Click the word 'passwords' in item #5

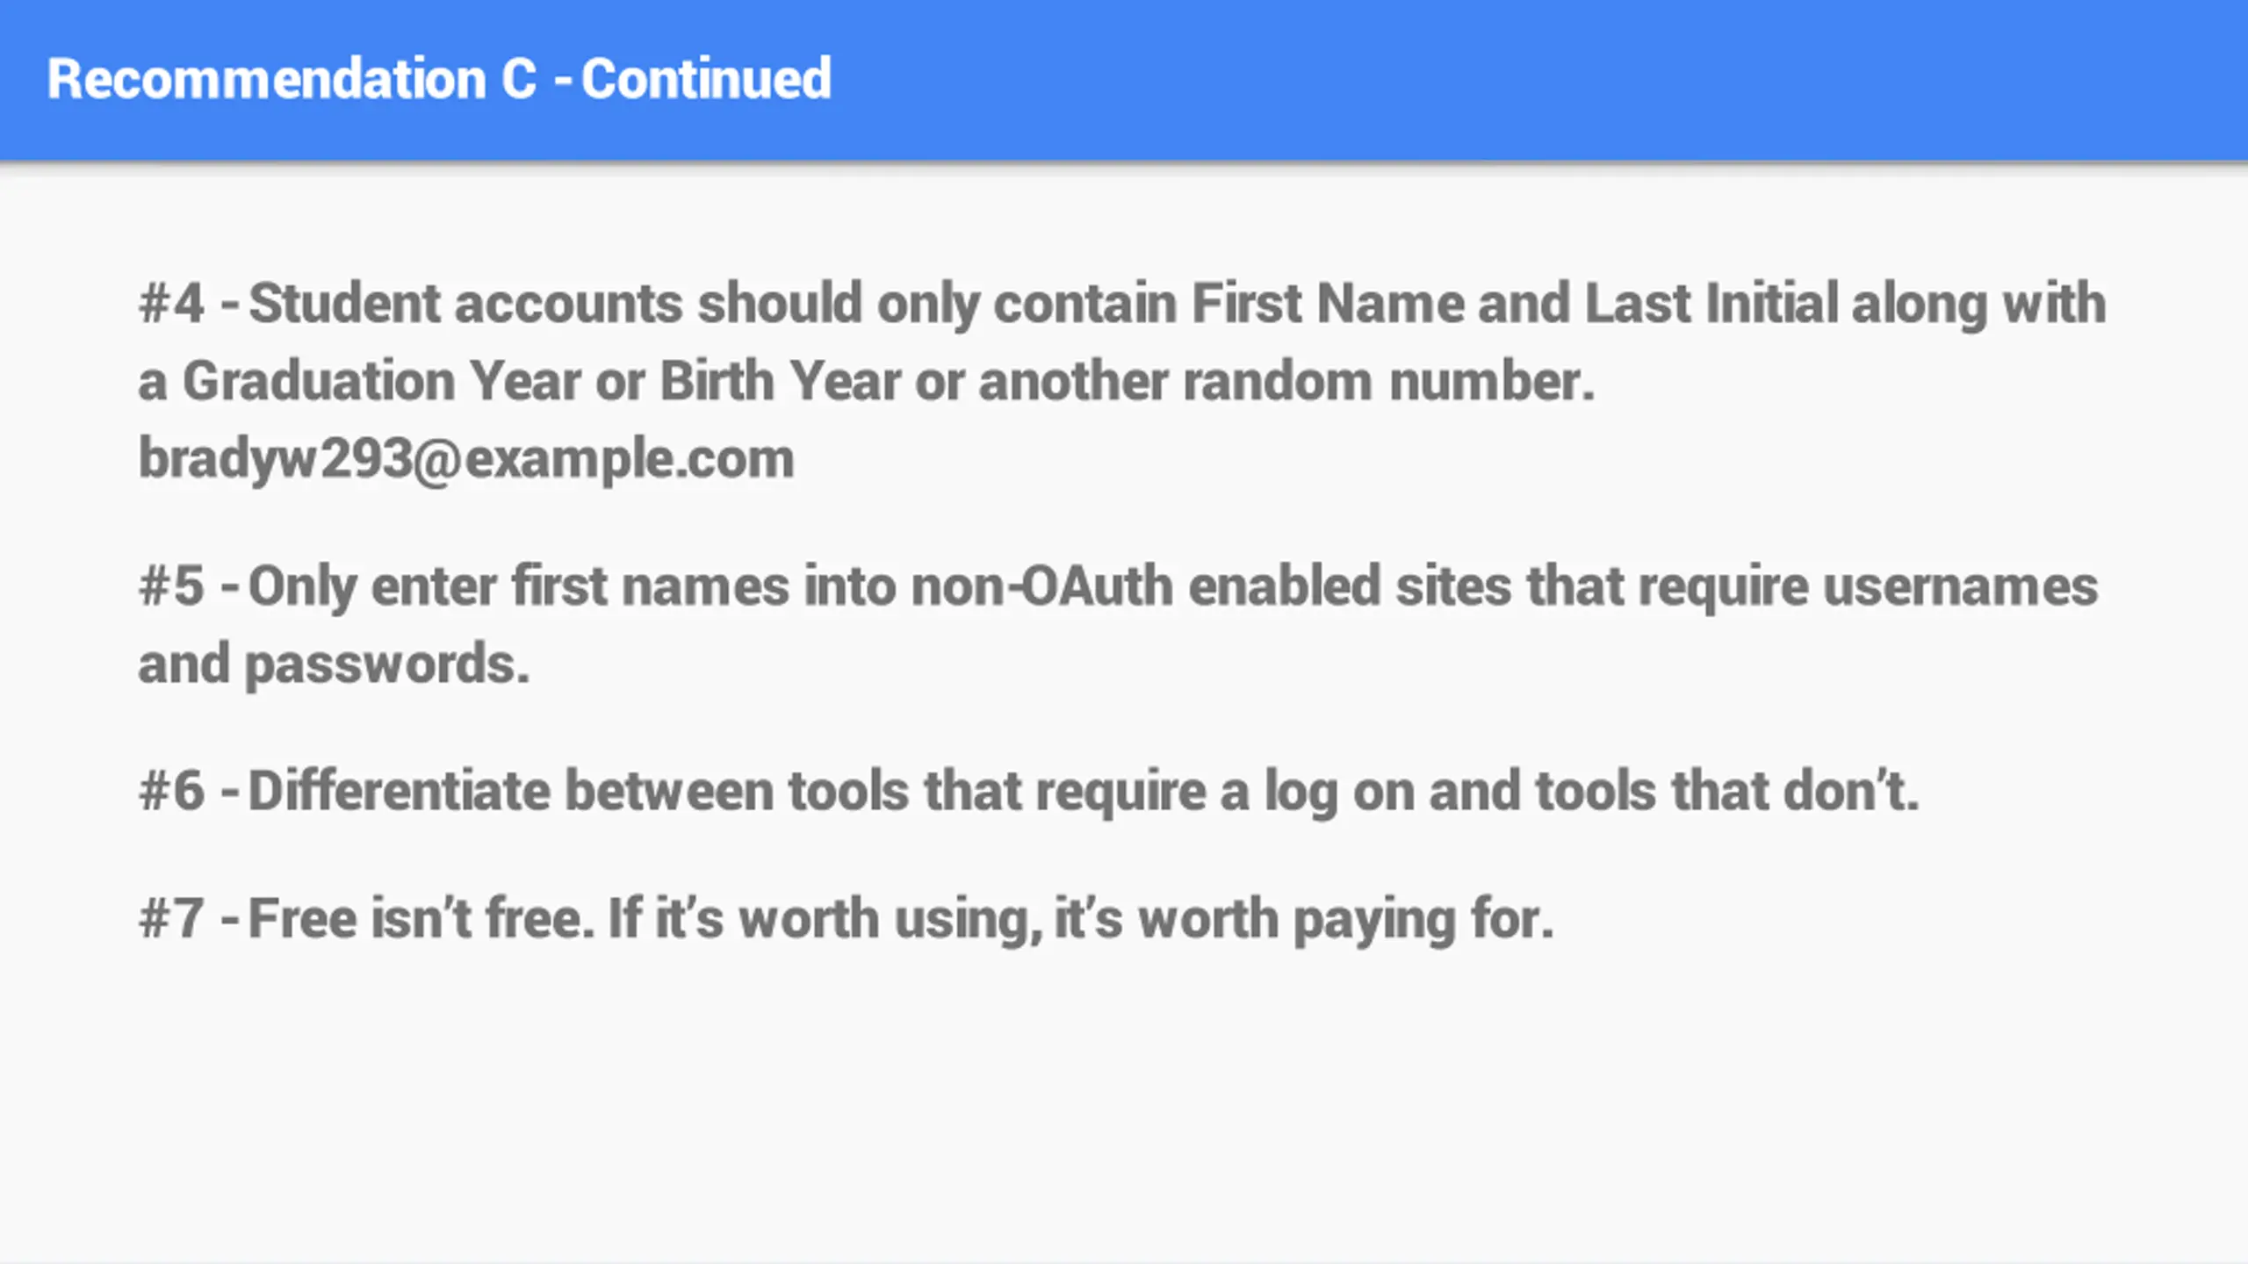[x=386, y=664]
